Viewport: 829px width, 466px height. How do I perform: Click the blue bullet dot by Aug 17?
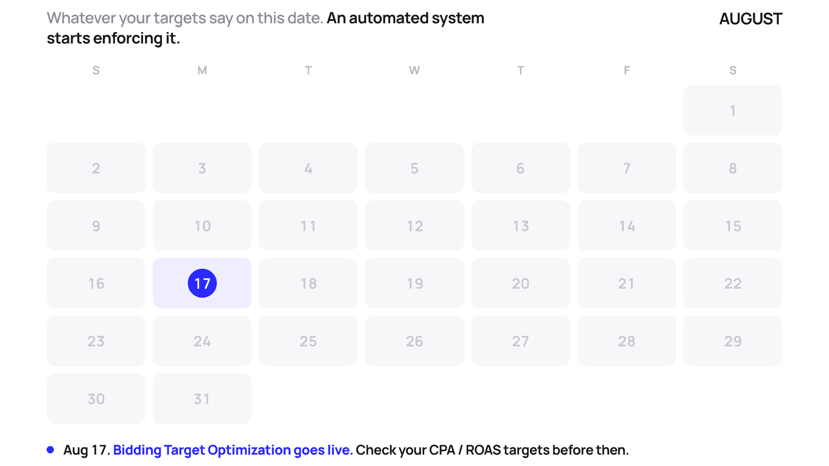[x=50, y=450]
